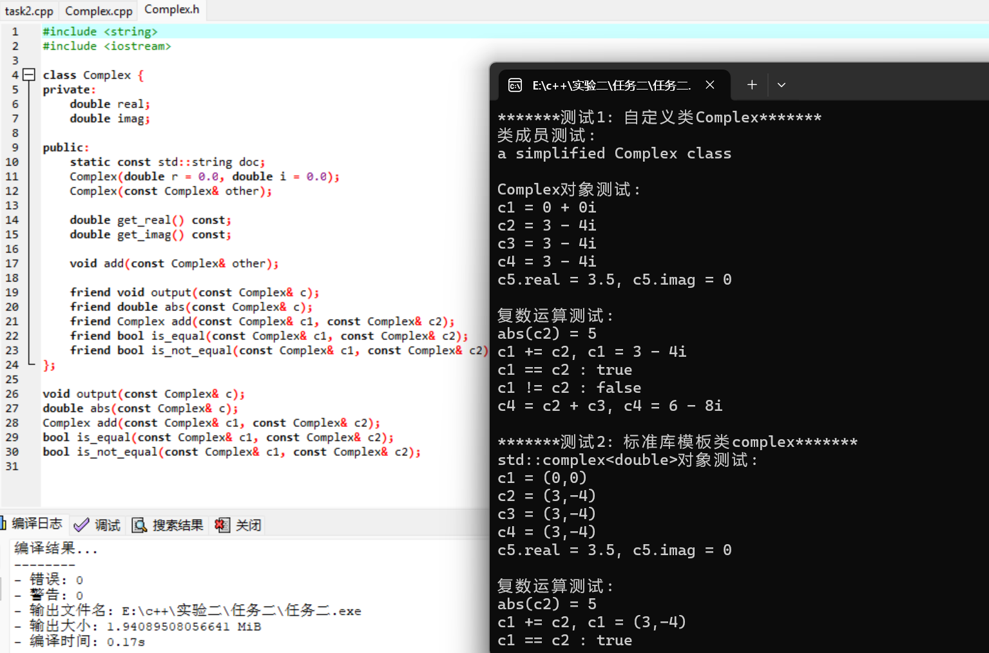Click the 编译日志 tab icon
Screen dimensions: 989x653
click(x=3, y=524)
